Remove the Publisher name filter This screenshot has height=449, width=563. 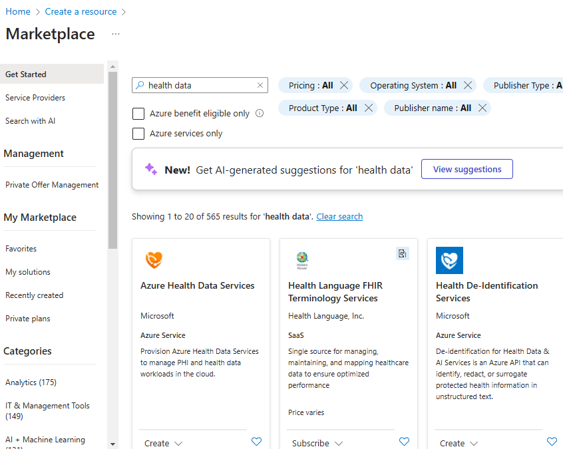click(x=482, y=108)
